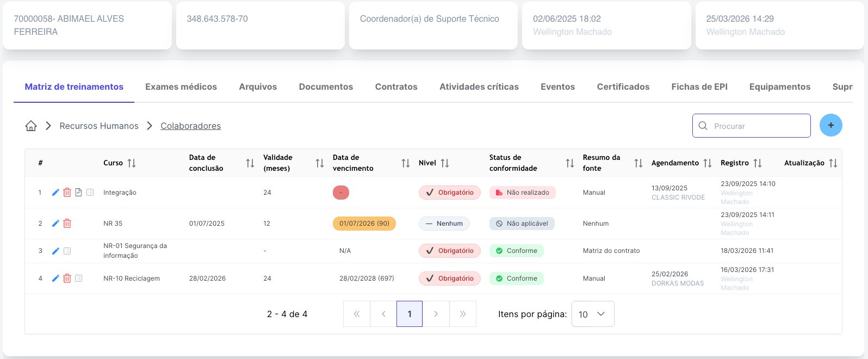This screenshot has width=868, height=359.
Task: Edit the NR-01 Segurança da informação row
Action: coord(55,251)
